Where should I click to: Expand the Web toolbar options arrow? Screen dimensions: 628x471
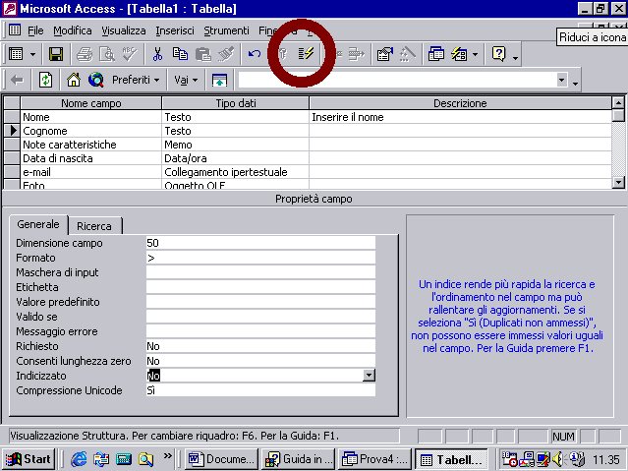click(575, 83)
